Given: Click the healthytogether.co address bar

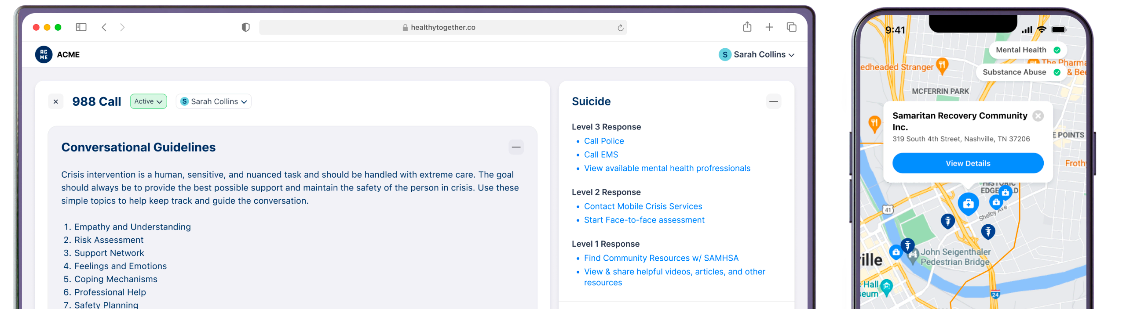Looking at the screenshot, I should (442, 27).
